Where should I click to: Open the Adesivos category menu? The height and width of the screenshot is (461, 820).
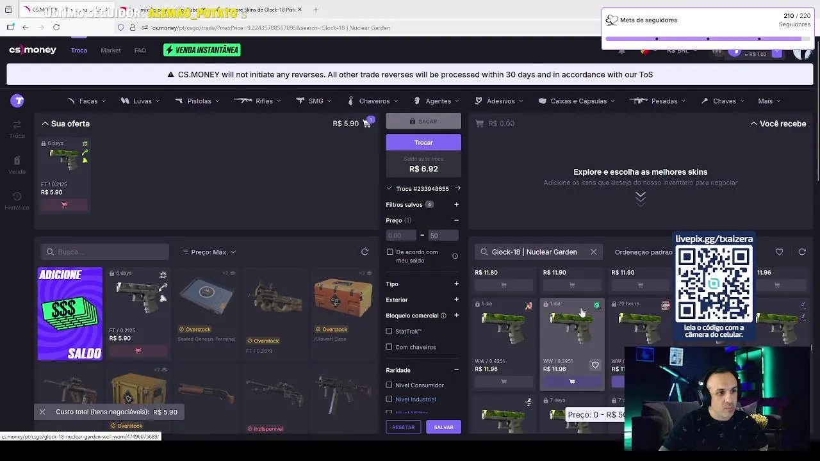click(499, 101)
